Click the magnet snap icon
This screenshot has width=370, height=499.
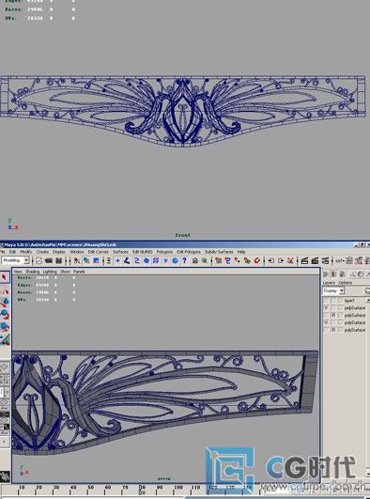pos(257,260)
